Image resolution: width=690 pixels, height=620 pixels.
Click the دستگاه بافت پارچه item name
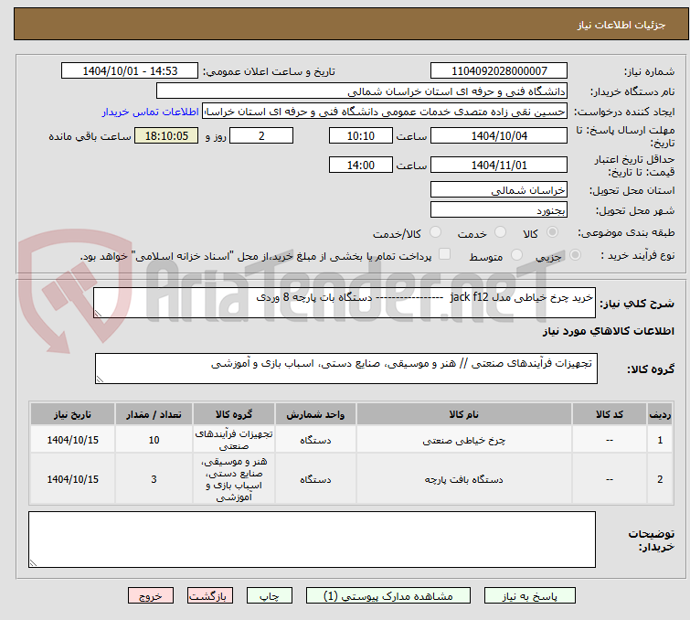464,479
